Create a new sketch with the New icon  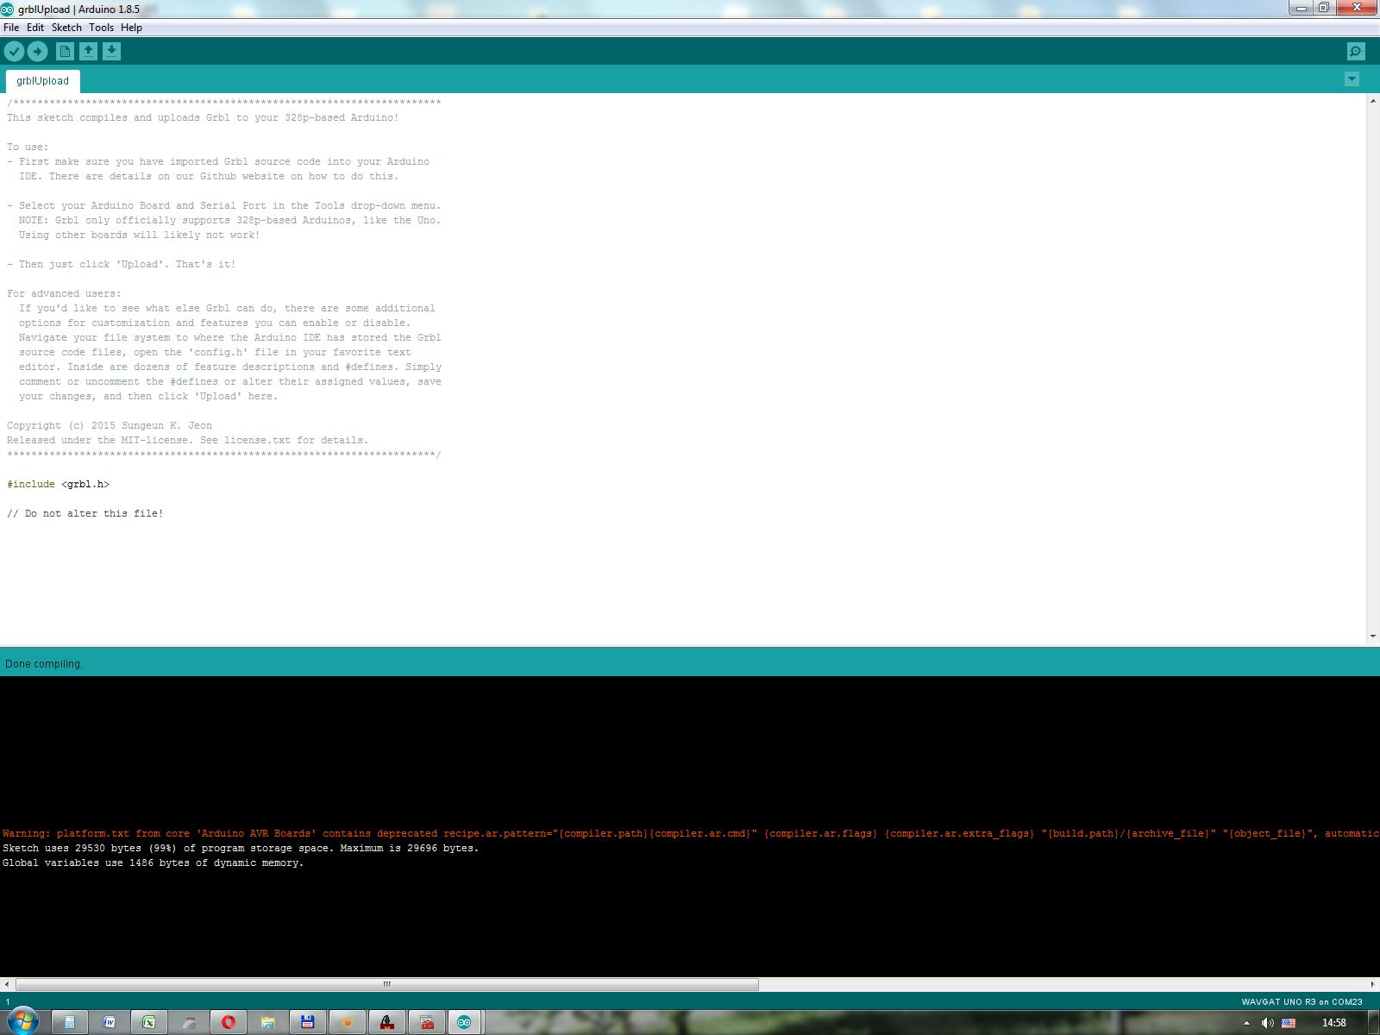click(65, 52)
